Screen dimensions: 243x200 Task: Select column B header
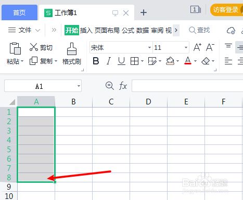[74, 102]
